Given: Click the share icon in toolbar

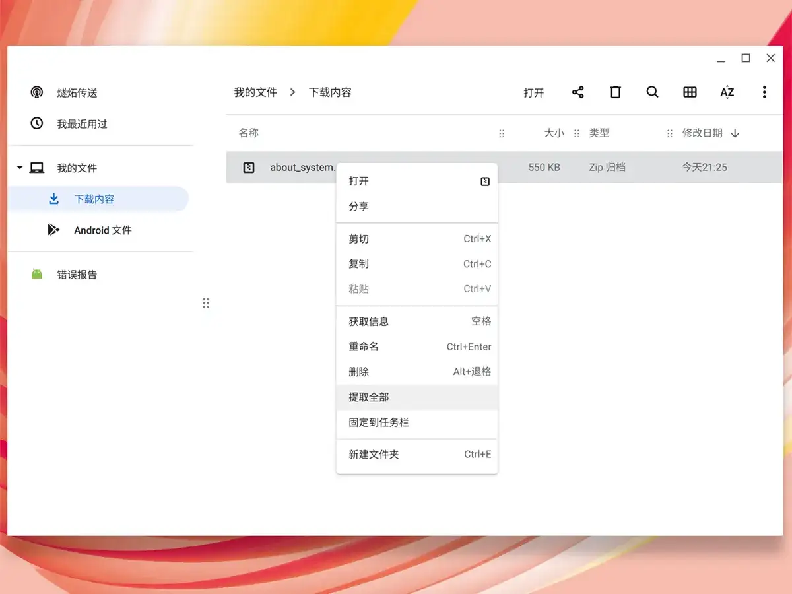Looking at the screenshot, I should (x=577, y=92).
